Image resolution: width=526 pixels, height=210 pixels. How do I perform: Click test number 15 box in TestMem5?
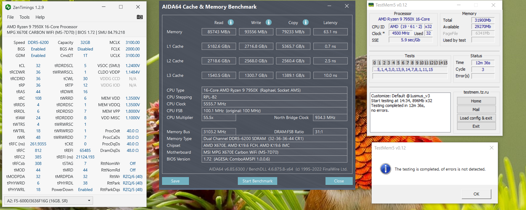pyautogui.click(x=445, y=63)
